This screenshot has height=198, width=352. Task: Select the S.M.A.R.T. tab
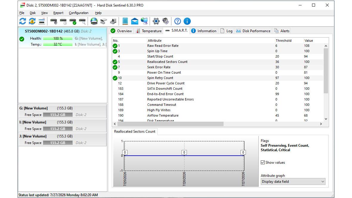coord(176,30)
